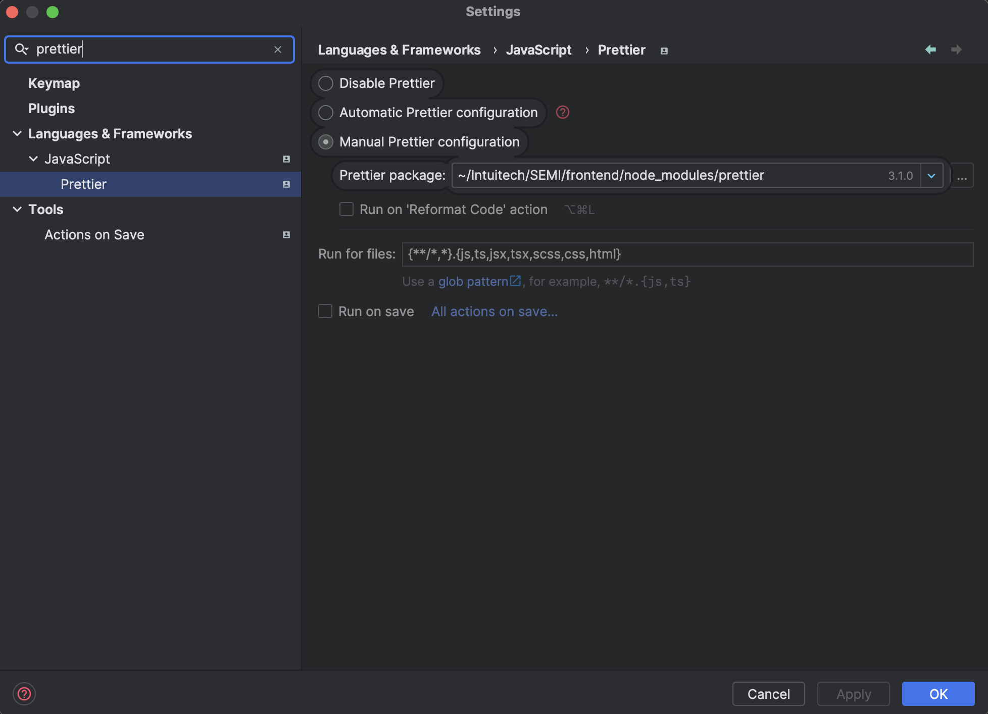Clear the search field with X icon

pos(278,49)
